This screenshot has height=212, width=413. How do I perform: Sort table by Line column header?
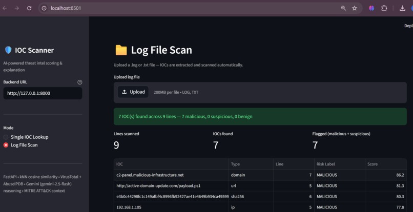pos(294,164)
